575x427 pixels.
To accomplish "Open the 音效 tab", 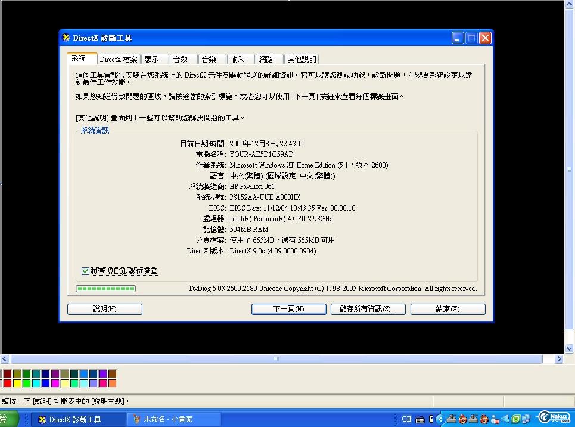I will pos(182,59).
